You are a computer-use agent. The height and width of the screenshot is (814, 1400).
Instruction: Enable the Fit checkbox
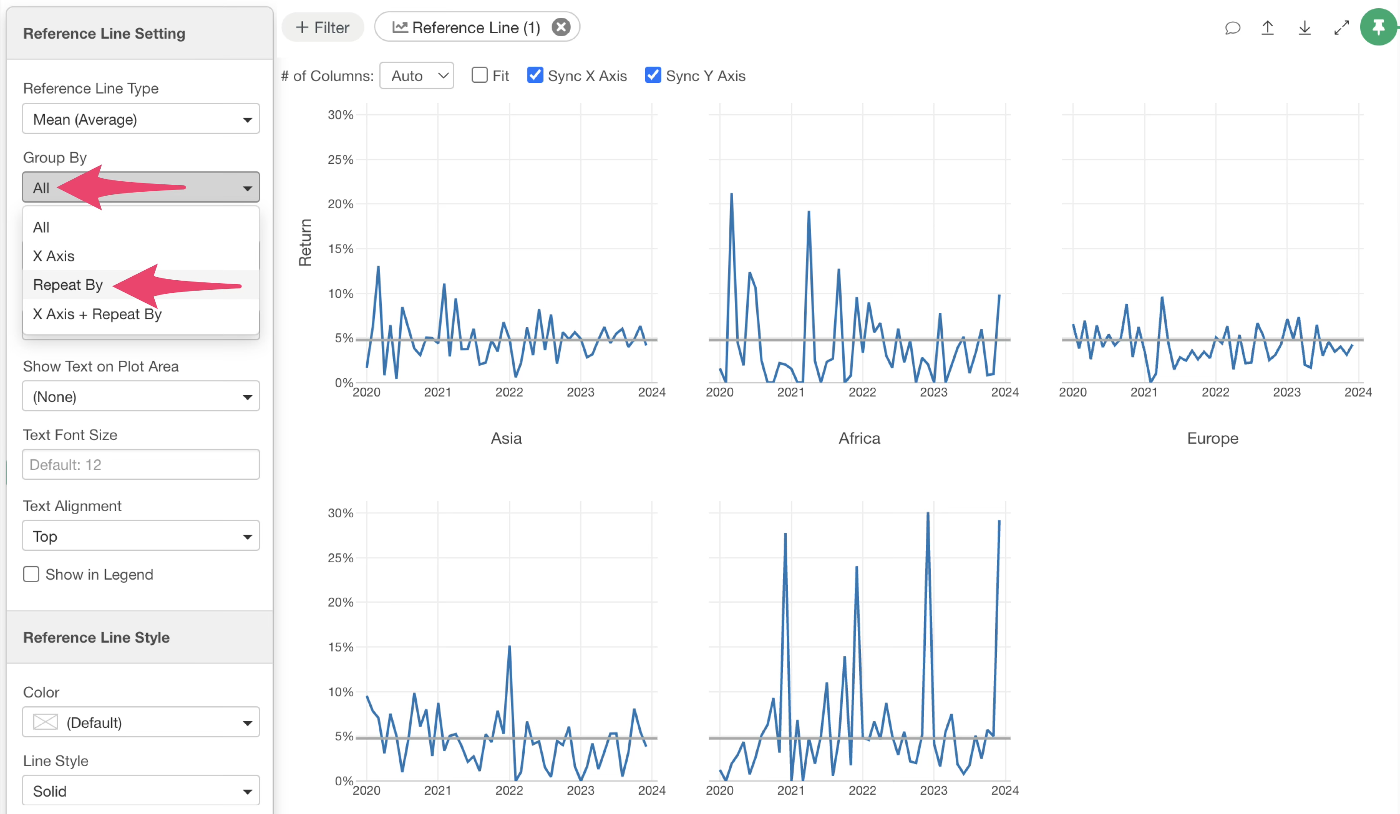pyautogui.click(x=479, y=75)
